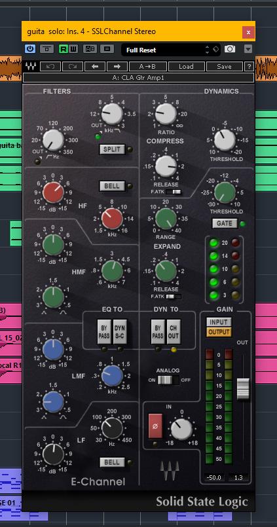The width and height of the screenshot is (277, 527).
Task: Go to previous preset left arrow
Action: (x=95, y=67)
